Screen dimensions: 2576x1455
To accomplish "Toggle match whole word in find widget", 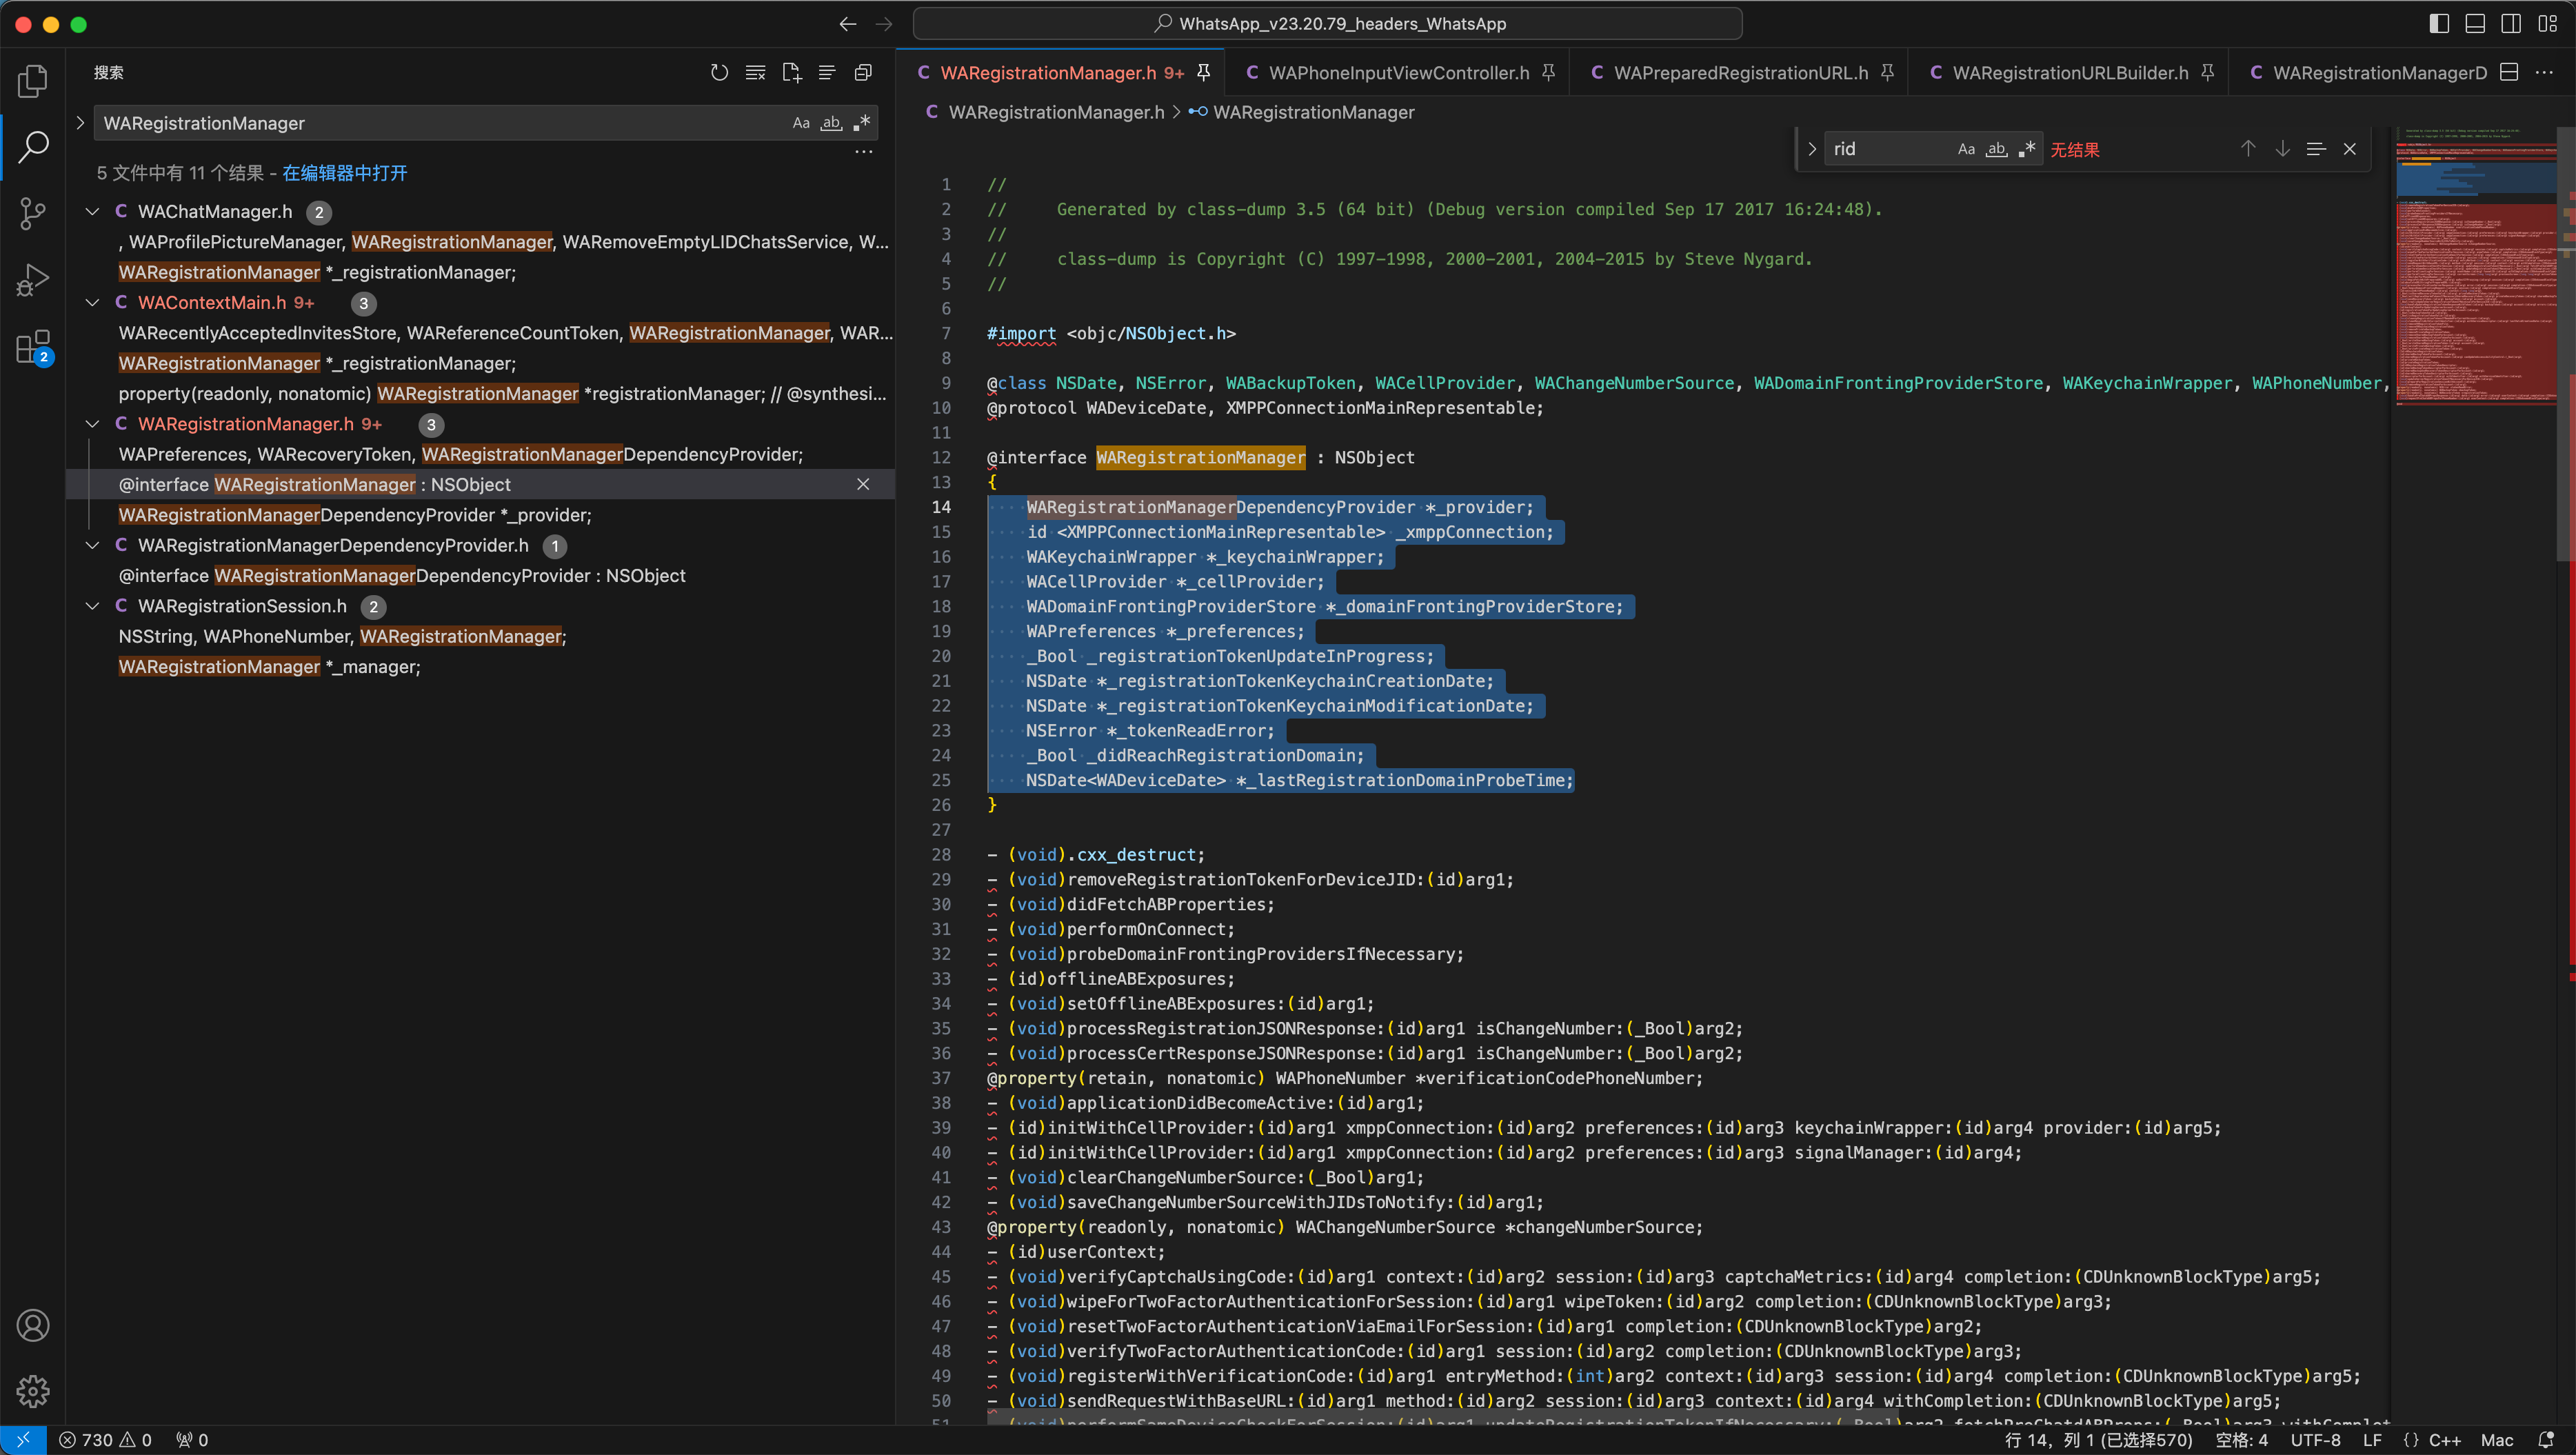I will pyautogui.click(x=1996, y=149).
